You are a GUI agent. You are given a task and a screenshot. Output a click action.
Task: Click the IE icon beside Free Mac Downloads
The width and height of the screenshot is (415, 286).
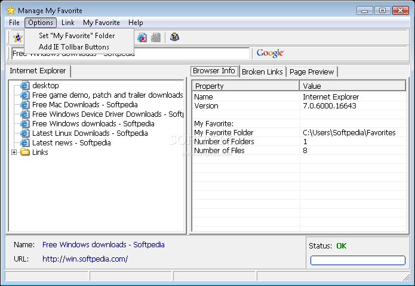point(24,104)
